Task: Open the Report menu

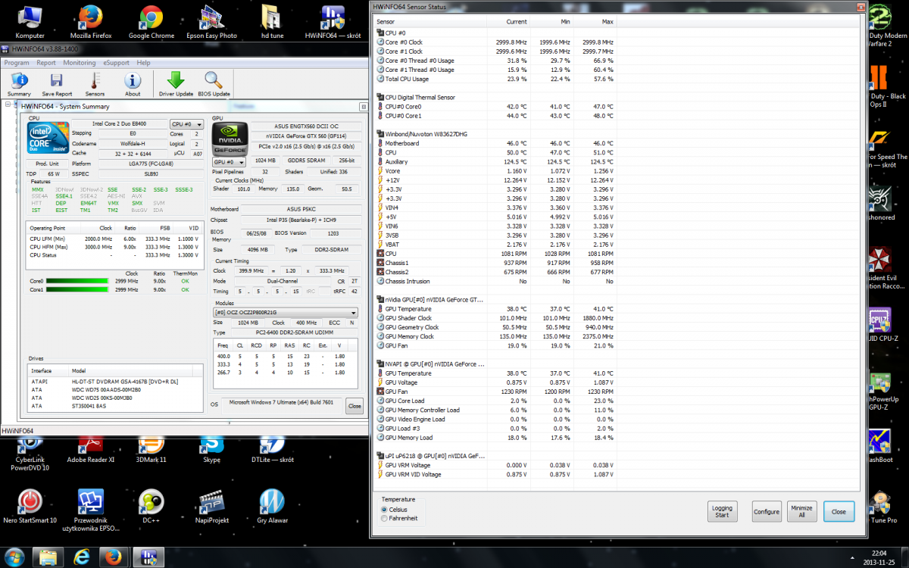Action: click(46, 63)
